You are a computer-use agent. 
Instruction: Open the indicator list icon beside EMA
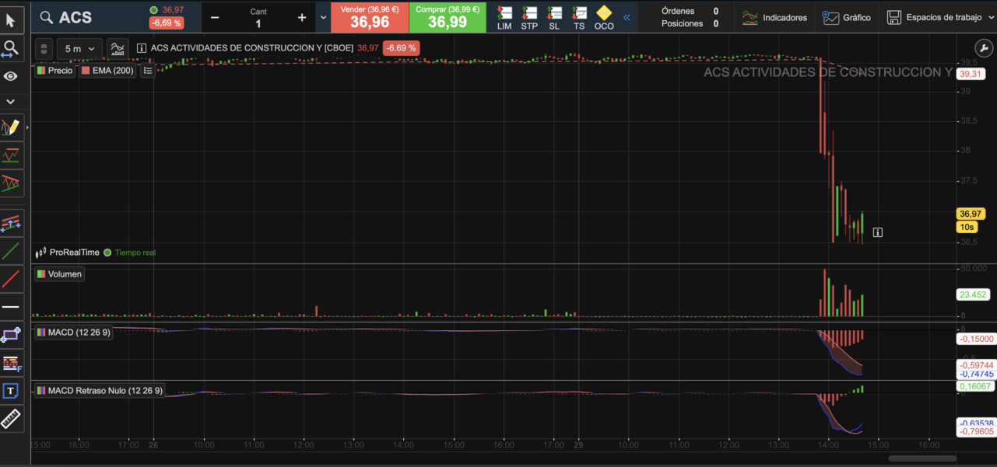coord(148,71)
